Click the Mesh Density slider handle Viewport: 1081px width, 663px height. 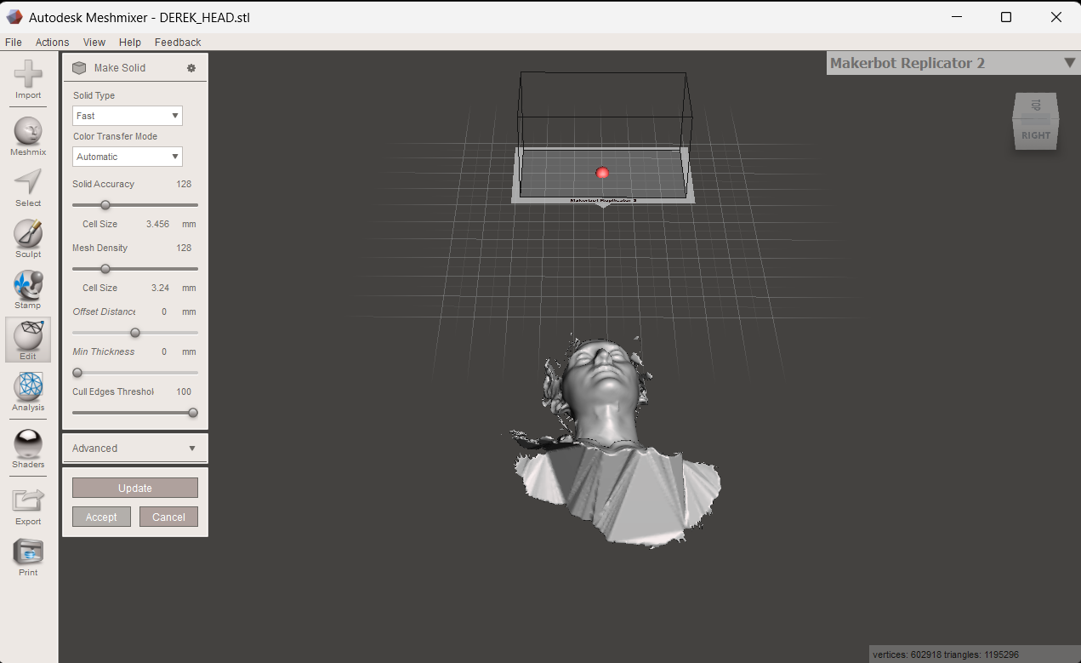pos(105,268)
